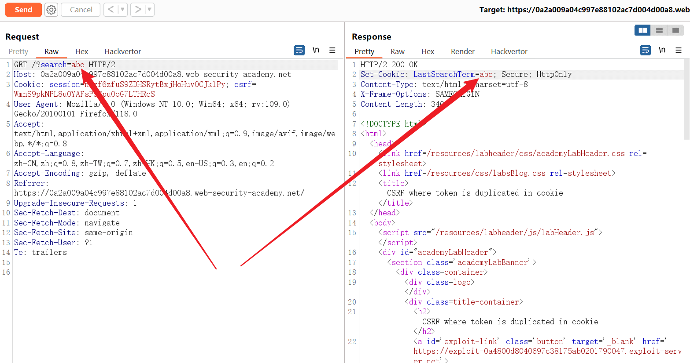Switch Request view to Pretty tab
This screenshot has height=363, width=690.
[18, 51]
